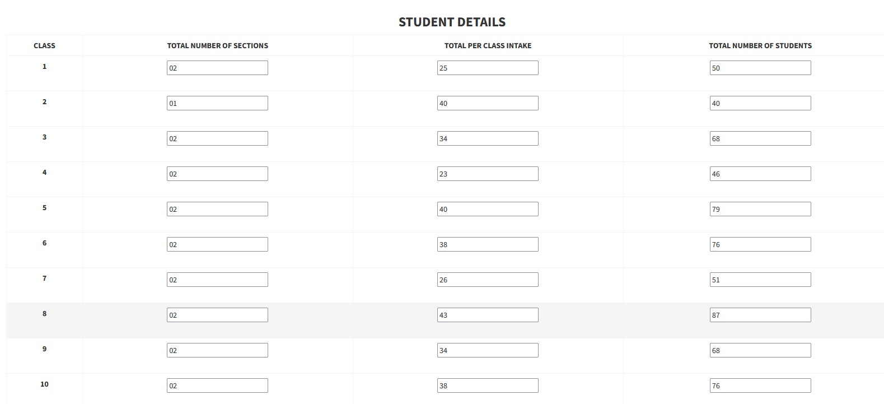Select Class 8 total sections input

coord(217,315)
